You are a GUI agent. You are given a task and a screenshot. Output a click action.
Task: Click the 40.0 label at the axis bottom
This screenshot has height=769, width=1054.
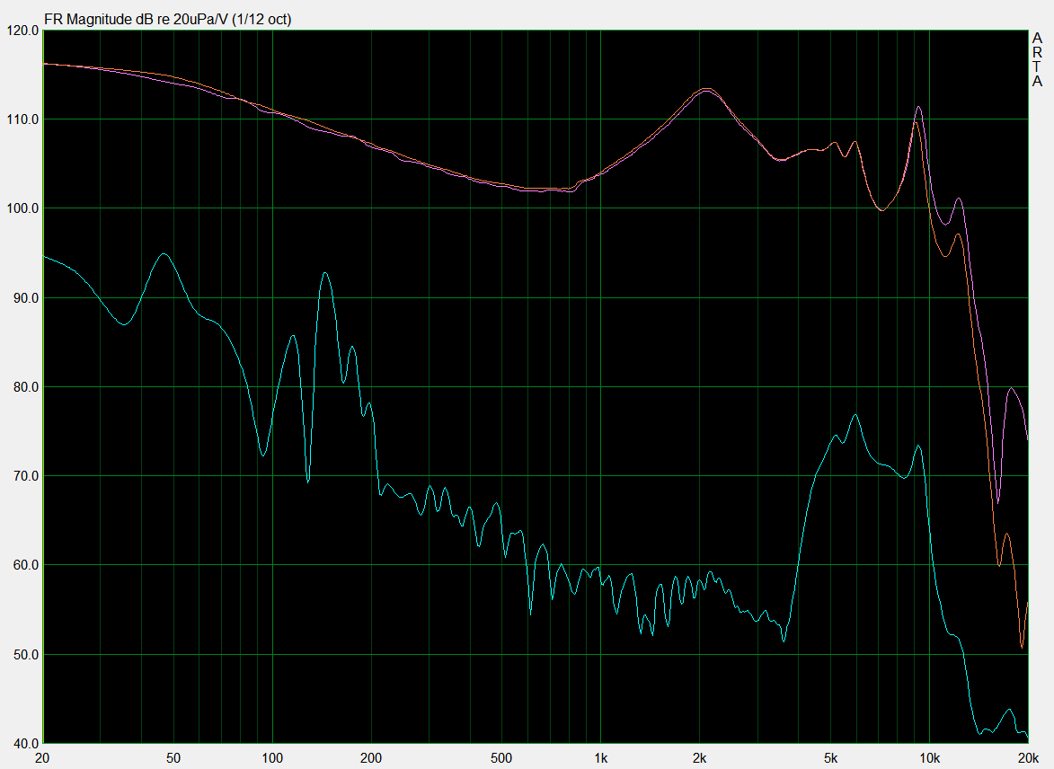pos(22,743)
